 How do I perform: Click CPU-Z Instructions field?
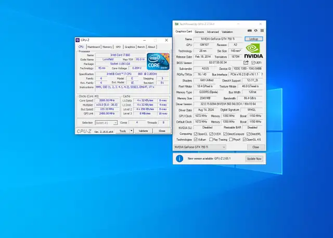click(132, 89)
